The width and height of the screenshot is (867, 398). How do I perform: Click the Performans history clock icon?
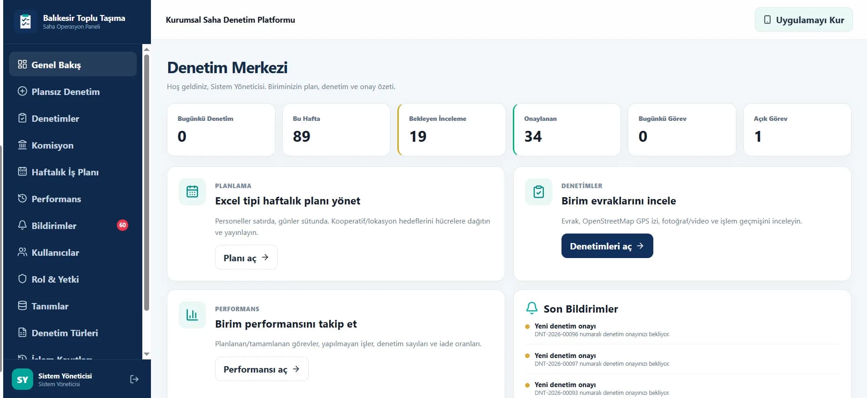(x=22, y=198)
